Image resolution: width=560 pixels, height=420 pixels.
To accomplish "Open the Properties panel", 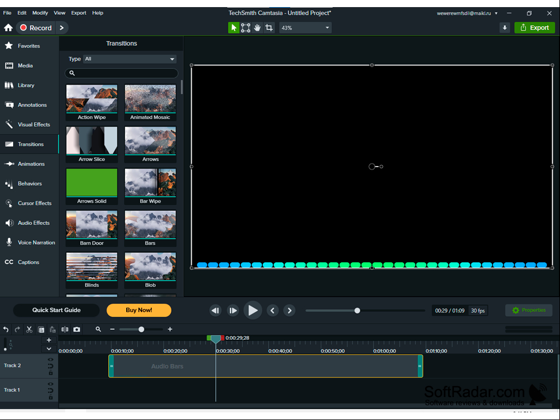I will click(x=529, y=310).
